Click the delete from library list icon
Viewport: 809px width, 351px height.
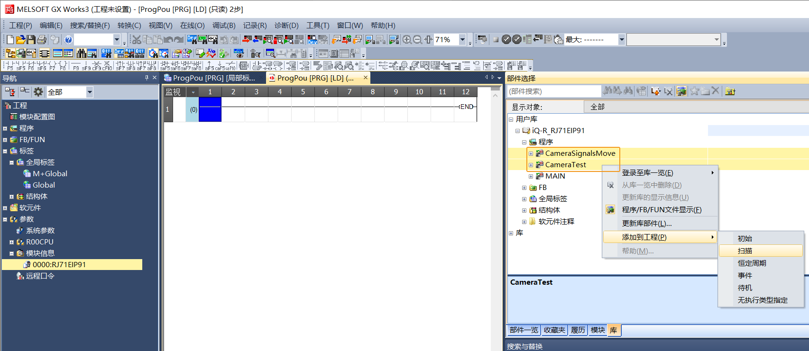tap(669, 91)
